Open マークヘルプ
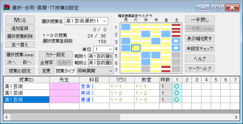Image resolution: width=243 pixels, height=124 pixels. tap(200, 68)
